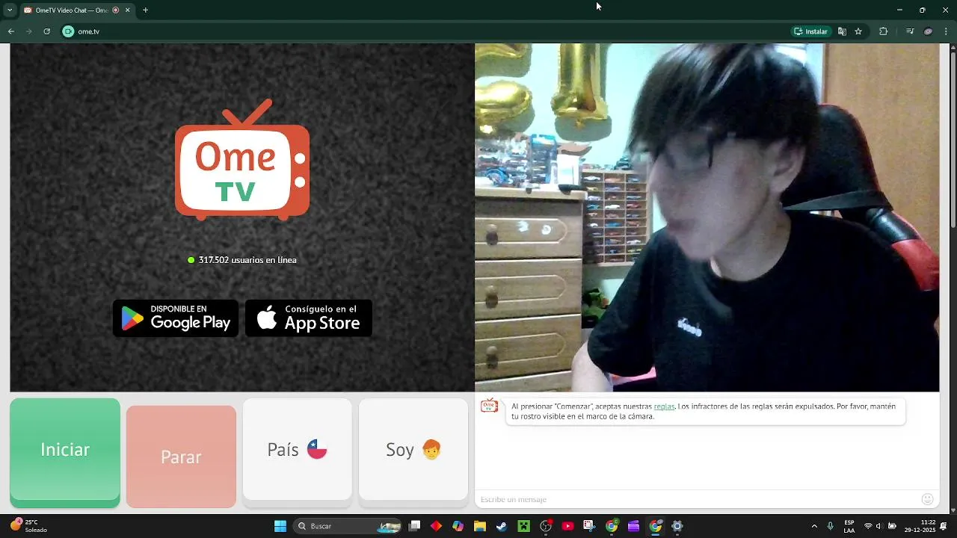Click the 317.502 usuarios en línea text
The height and width of the screenshot is (538, 957).
[x=247, y=260]
